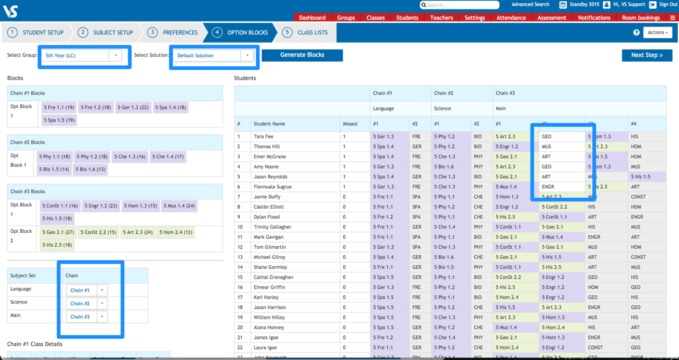
Task: Click Standby 2015 year selector
Action: coord(584,4)
